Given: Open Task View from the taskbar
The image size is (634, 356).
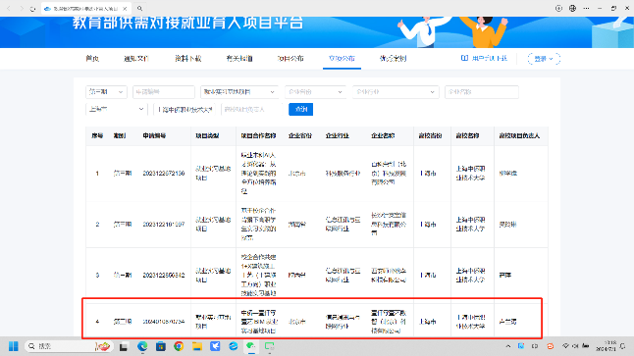Looking at the screenshot, I should [x=124, y=346].
